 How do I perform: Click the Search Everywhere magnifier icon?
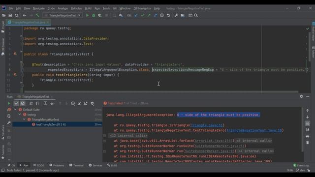(x=196, y=15)
